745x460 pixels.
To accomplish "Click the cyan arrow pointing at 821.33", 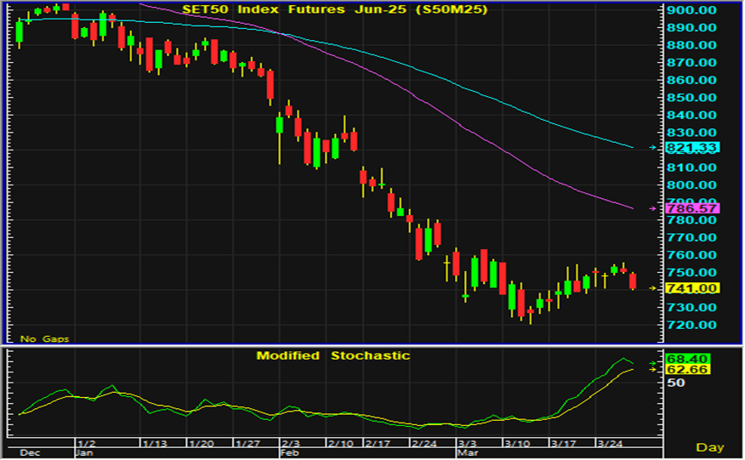I will pyautogui.click(x=653, y=148).
